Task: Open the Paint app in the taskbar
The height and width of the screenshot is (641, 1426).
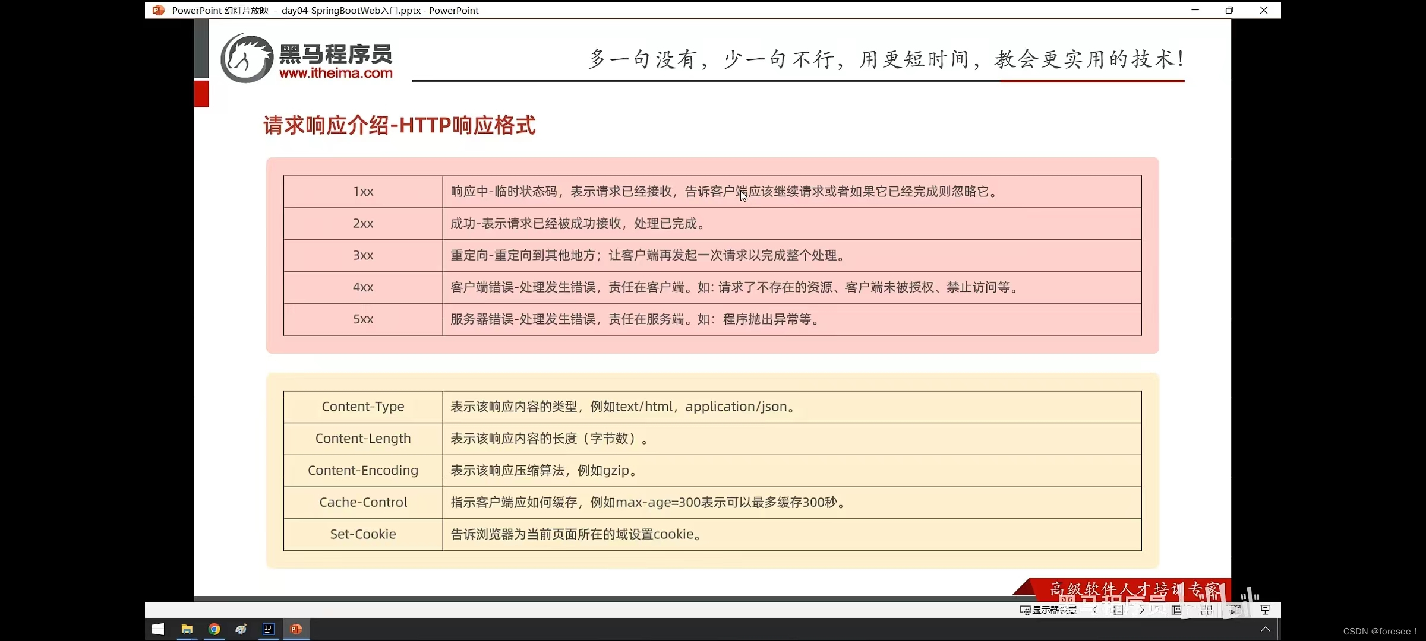Action: click(241, 629)
